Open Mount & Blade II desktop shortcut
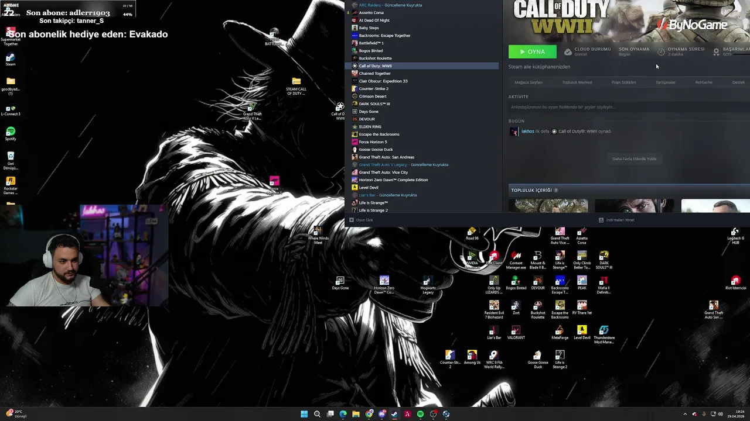The height and width of the screenshot is (421, 750). pyautogui.click(x=538, y=260)
